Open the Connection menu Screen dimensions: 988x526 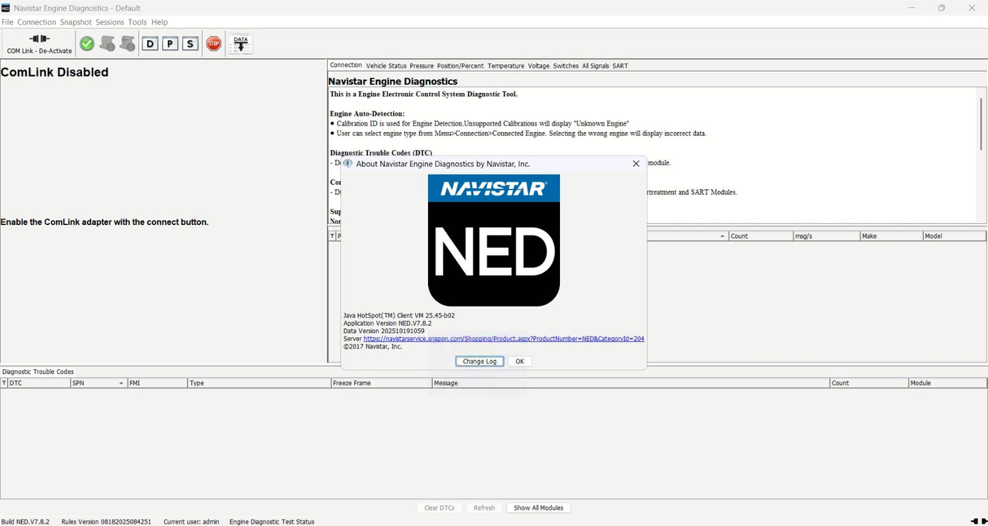[37, 22]
